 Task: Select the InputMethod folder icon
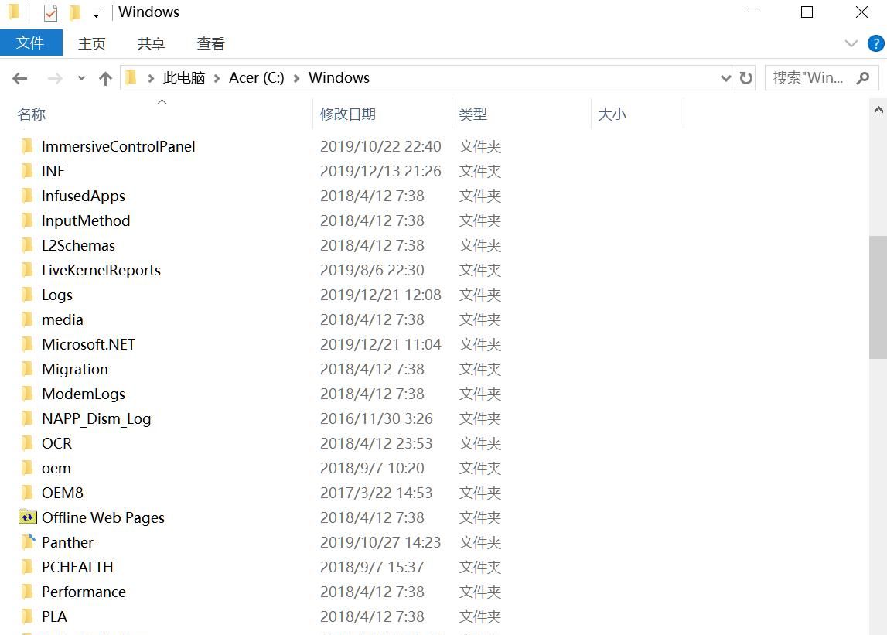click(26, 220)
